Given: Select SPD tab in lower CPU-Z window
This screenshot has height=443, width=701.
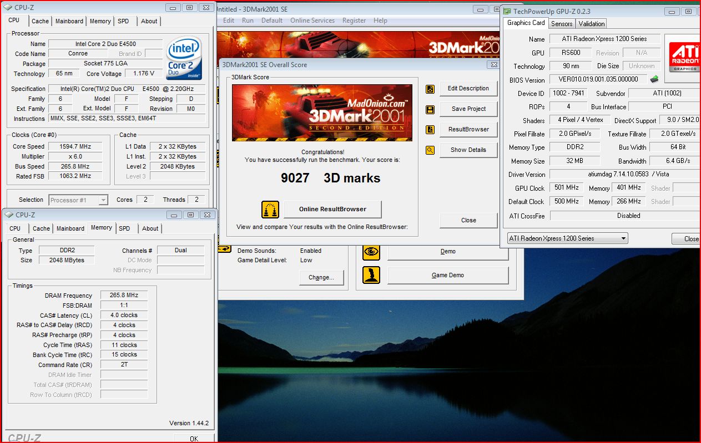Looking at the screenshot, I should tap(124, 228).
